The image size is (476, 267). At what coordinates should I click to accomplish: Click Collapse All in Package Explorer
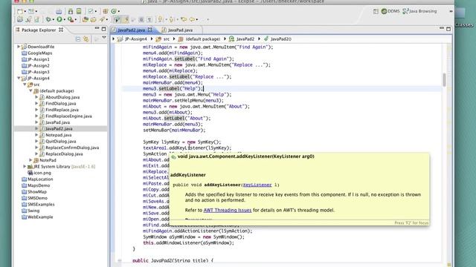coord(78,39)
